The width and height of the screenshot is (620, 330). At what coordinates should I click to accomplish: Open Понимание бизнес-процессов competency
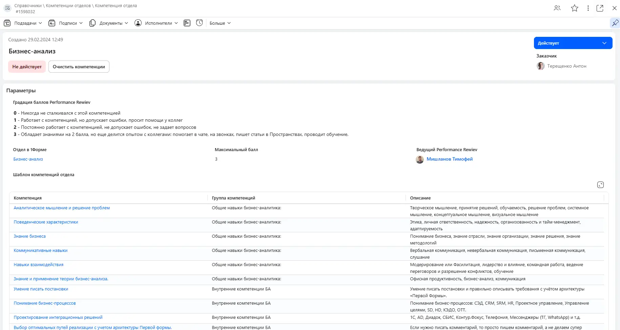[x=45, y=303]
